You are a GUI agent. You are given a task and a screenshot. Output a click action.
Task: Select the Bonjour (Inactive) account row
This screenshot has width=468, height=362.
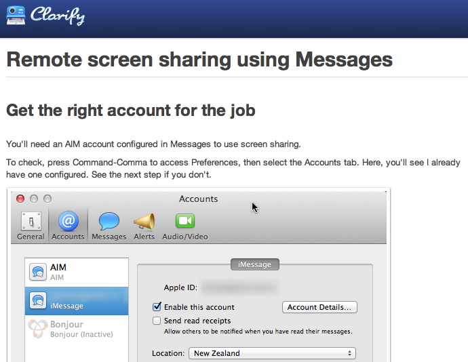point(81,329)
